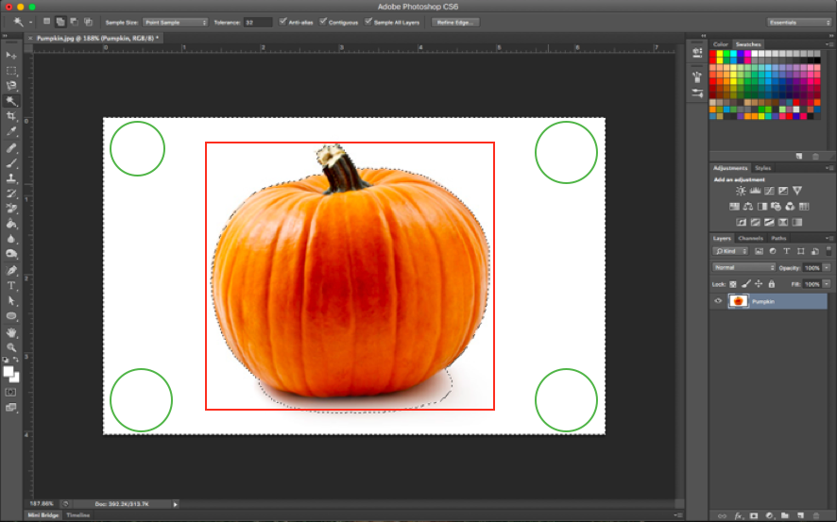Toggle Lock all padlock icon
This screenshot has width=837, height=522.
tap(771, 284)
